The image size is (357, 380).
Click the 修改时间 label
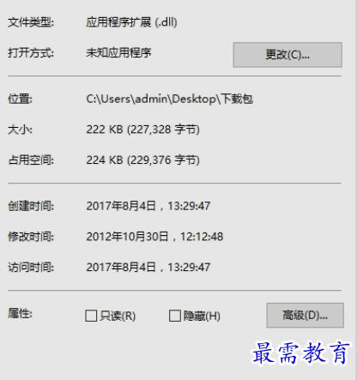(x=31, y=237)
